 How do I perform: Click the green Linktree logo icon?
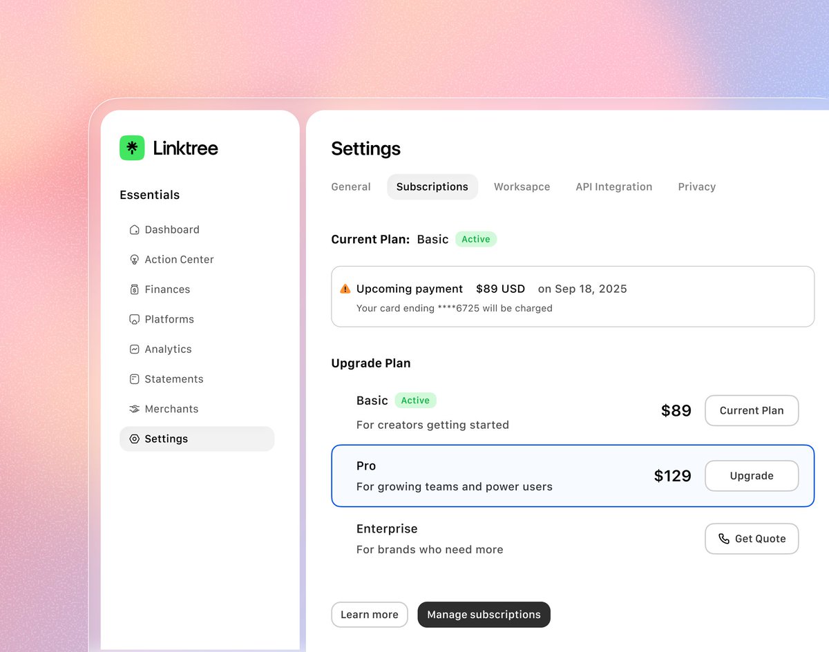(x=132, y=148)
